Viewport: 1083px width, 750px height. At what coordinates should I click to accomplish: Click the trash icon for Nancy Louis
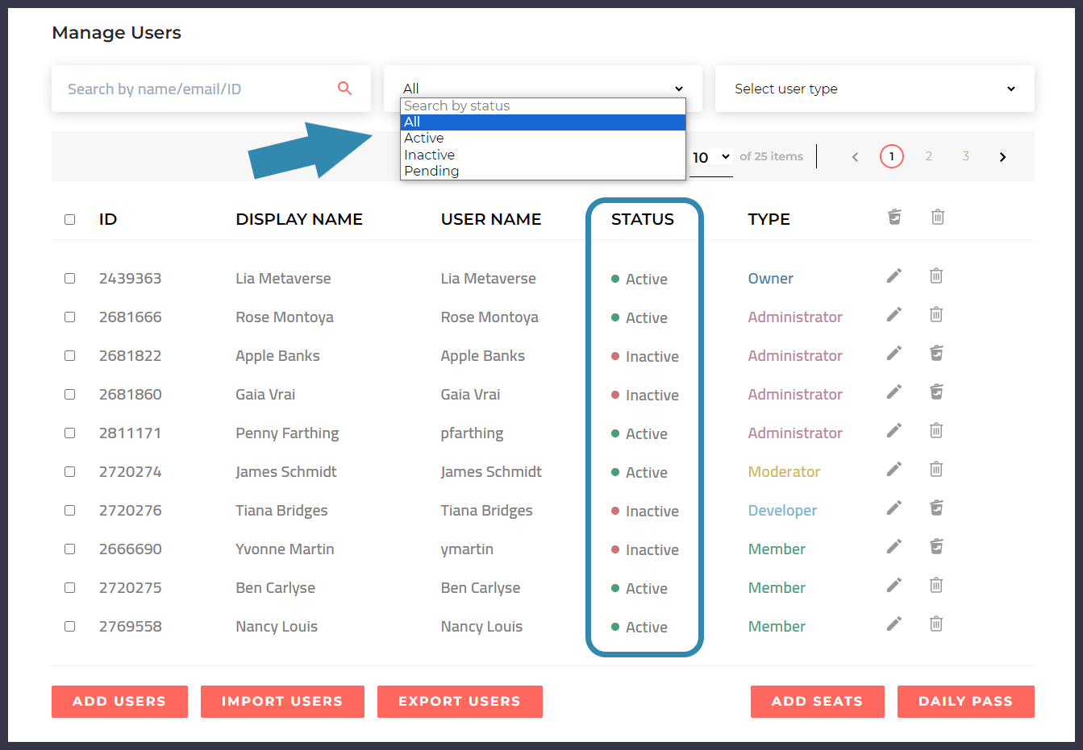[935, 624]
